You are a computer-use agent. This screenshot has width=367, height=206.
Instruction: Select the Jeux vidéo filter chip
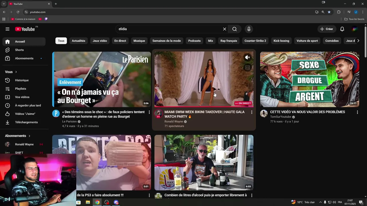100,41
